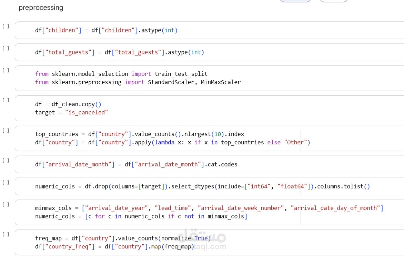The image size is (404, 256).
Task: Click the freq_map value_counts line
Action: (123, 238)
